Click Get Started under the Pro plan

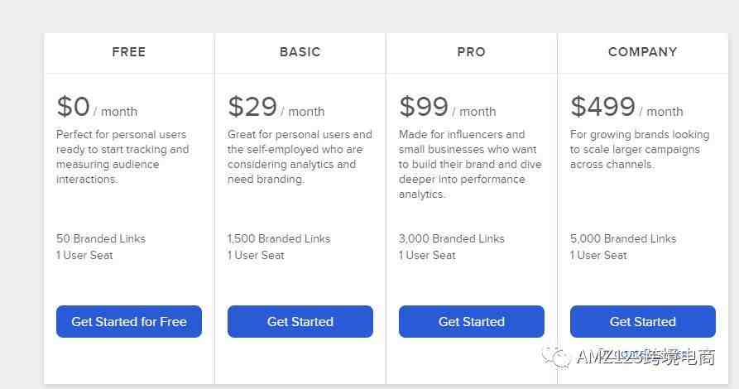[472, 322]
